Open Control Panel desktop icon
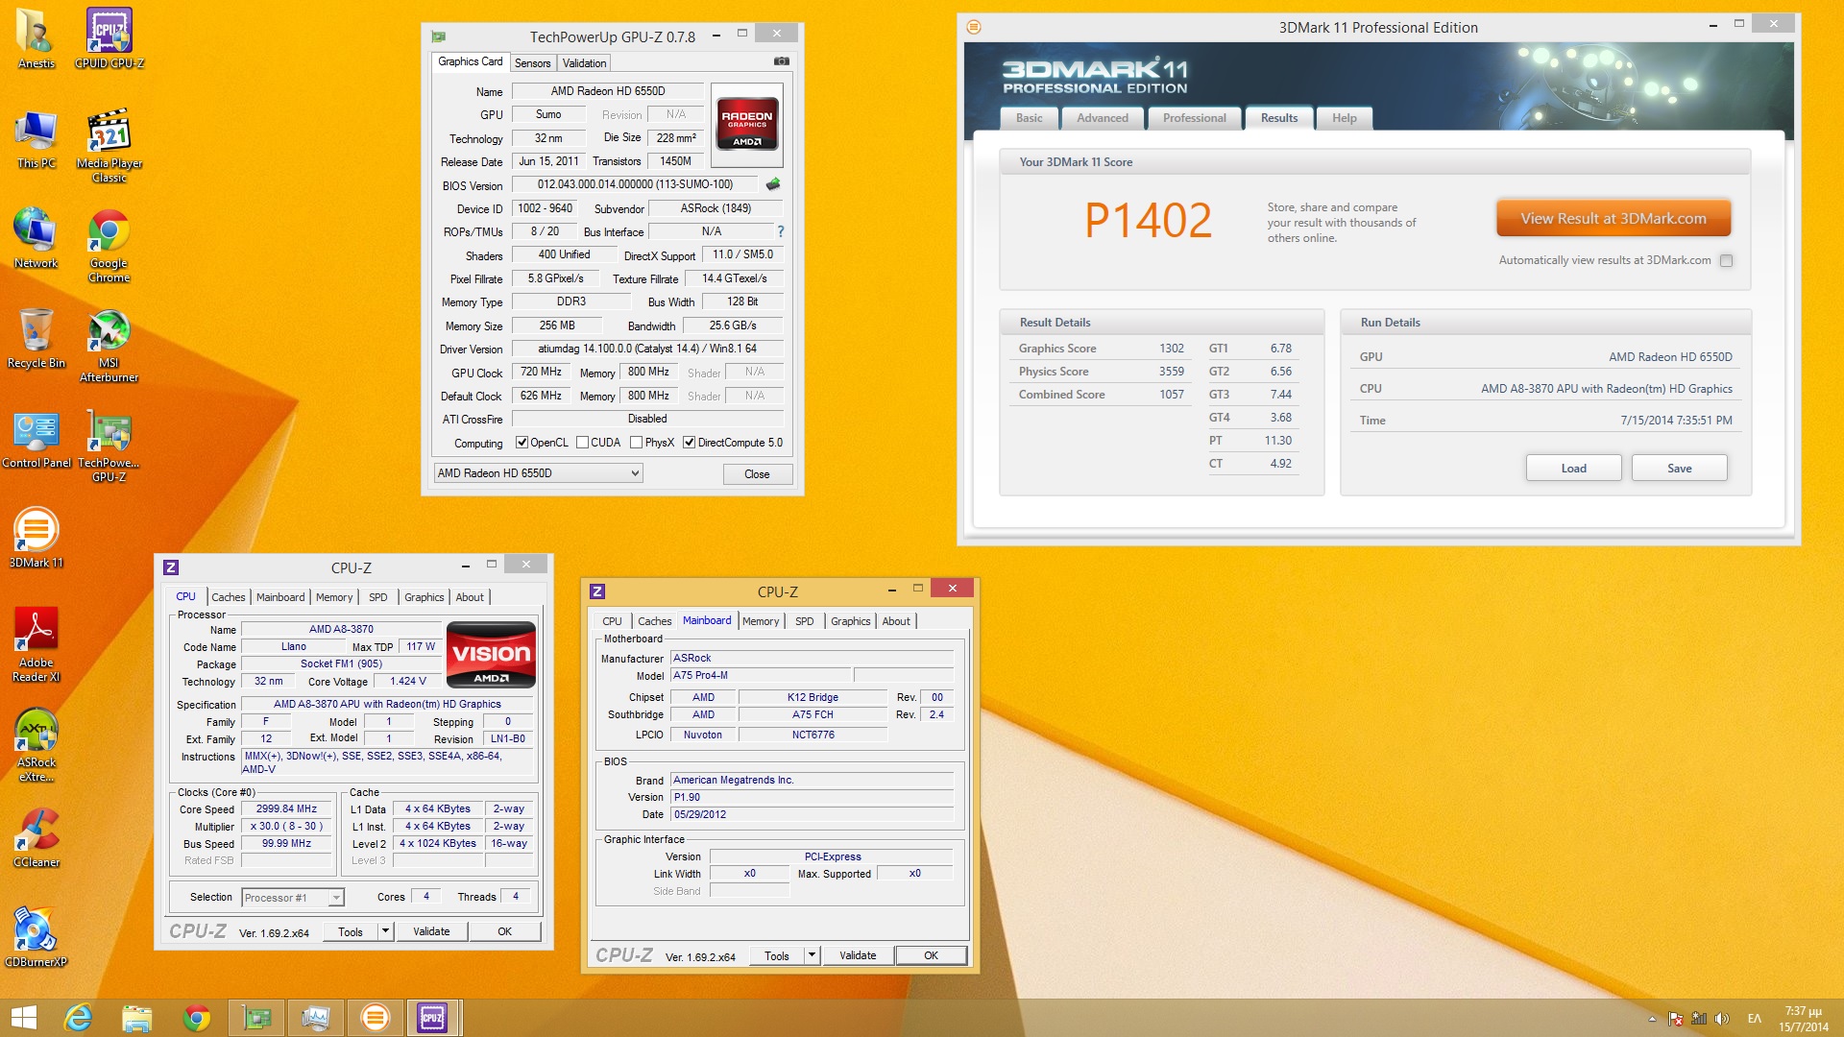The height and width of the screenshot is (1037, 1844). point(36,440)
